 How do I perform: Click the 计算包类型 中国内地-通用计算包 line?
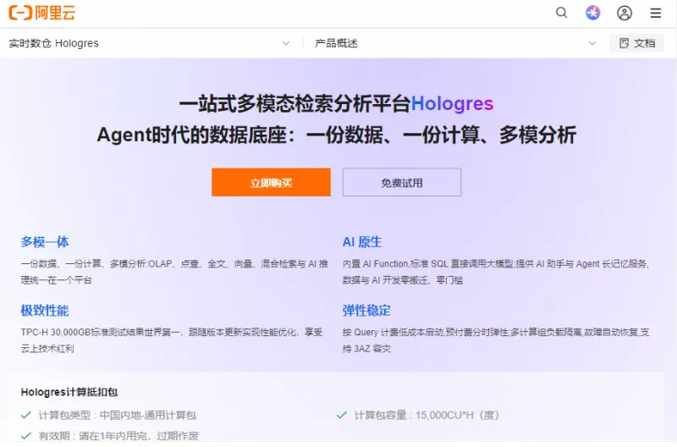pyautogui.click(x=118, y=416)
